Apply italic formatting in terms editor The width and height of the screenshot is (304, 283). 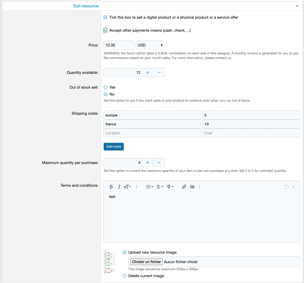(x=119, y=187)
